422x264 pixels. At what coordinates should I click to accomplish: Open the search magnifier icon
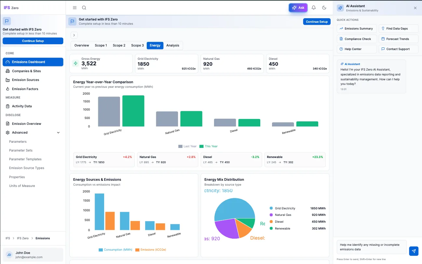pyautogui.click(x=84, y=7)
